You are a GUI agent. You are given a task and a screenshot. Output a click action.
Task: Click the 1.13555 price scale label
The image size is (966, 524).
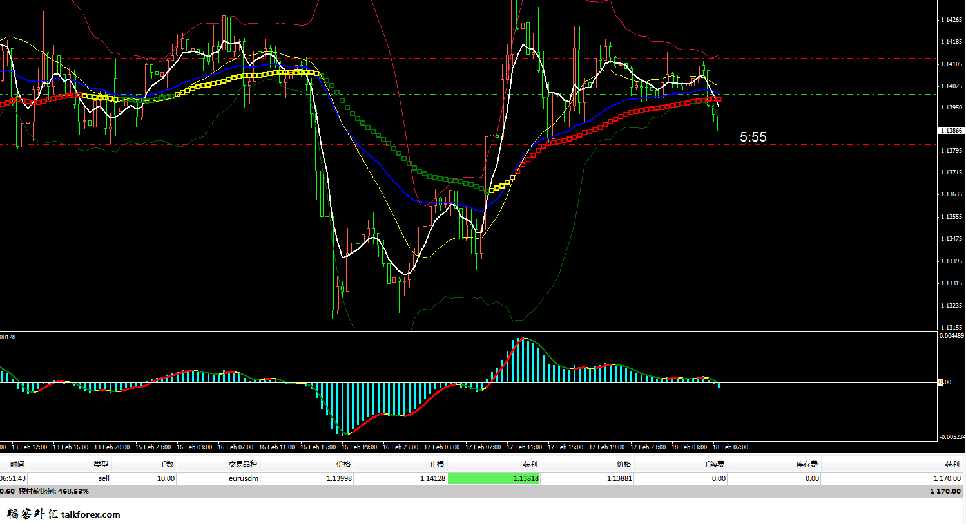(x=951, y=217)
